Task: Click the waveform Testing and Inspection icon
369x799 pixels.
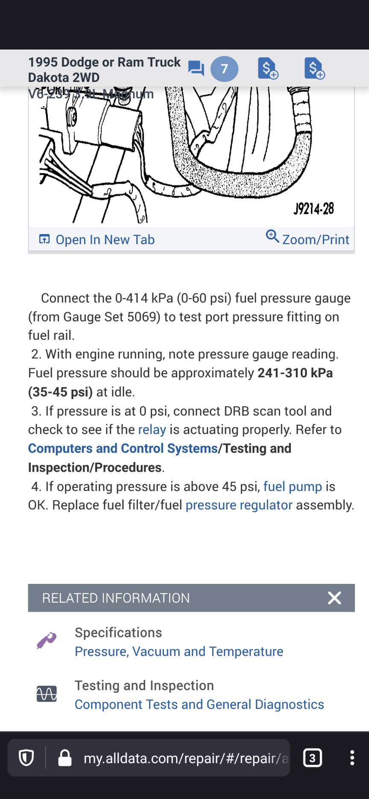Action: (x=47, y=694)
